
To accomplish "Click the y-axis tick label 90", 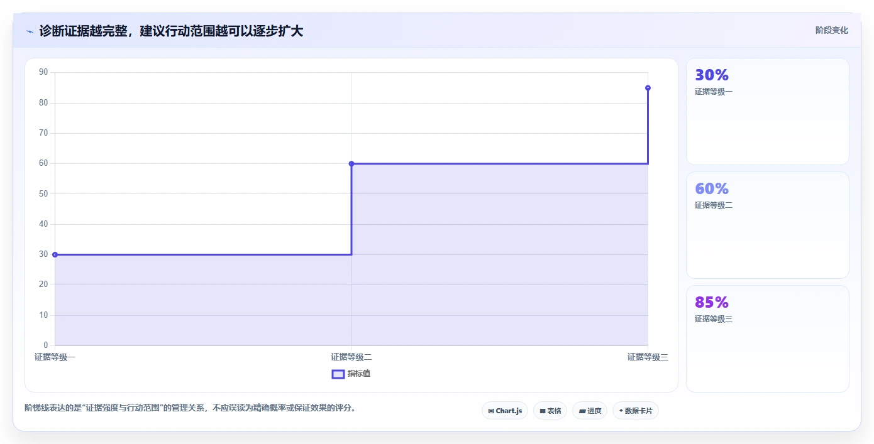I will (43, 72).
